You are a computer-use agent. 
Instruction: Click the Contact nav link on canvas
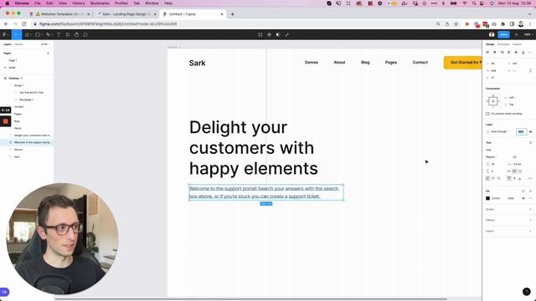(x=420, y=63)
